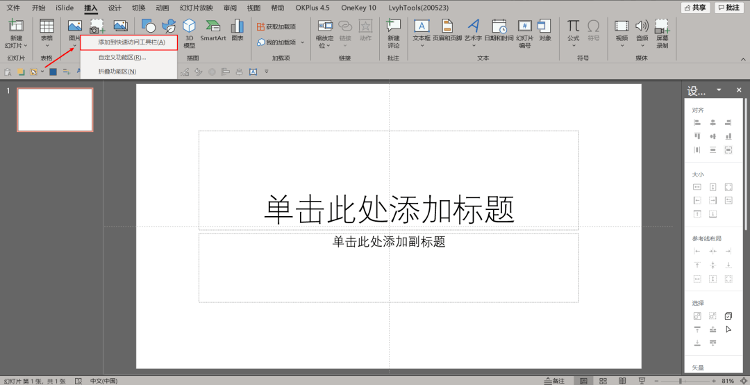The image size is (750, 385).
Task: Click the accessibility check icon in status bar
Action: tap(78, 381)
